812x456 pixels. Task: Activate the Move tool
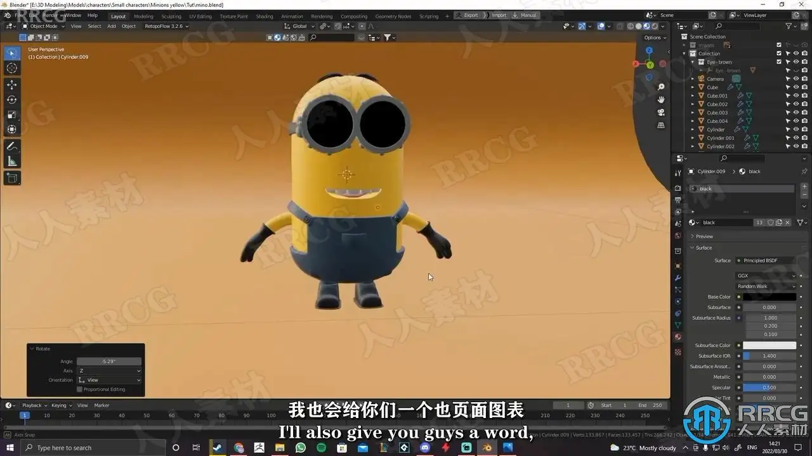(12, 85)
